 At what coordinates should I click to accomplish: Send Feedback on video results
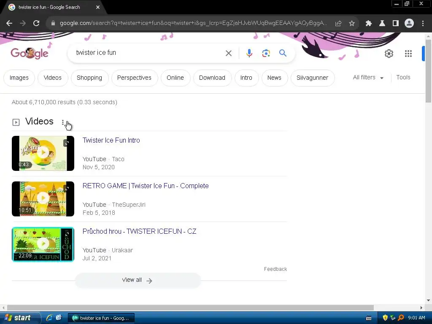coord(275,269)
